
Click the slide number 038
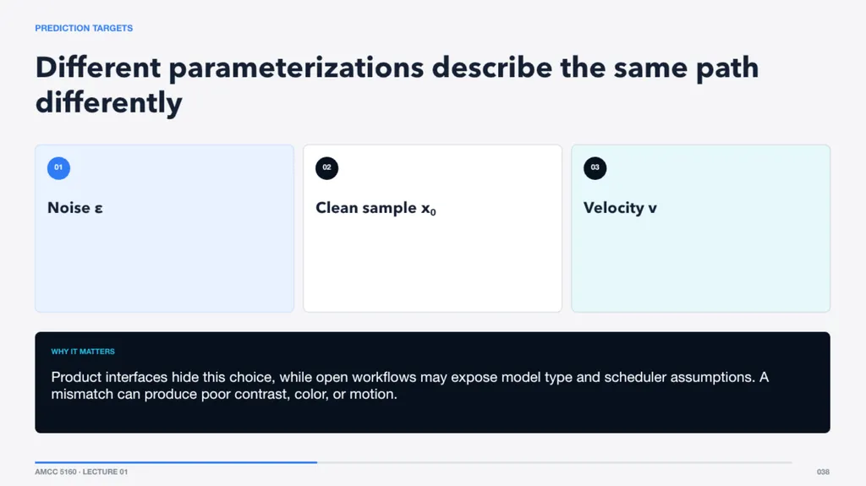coord(823,472)
